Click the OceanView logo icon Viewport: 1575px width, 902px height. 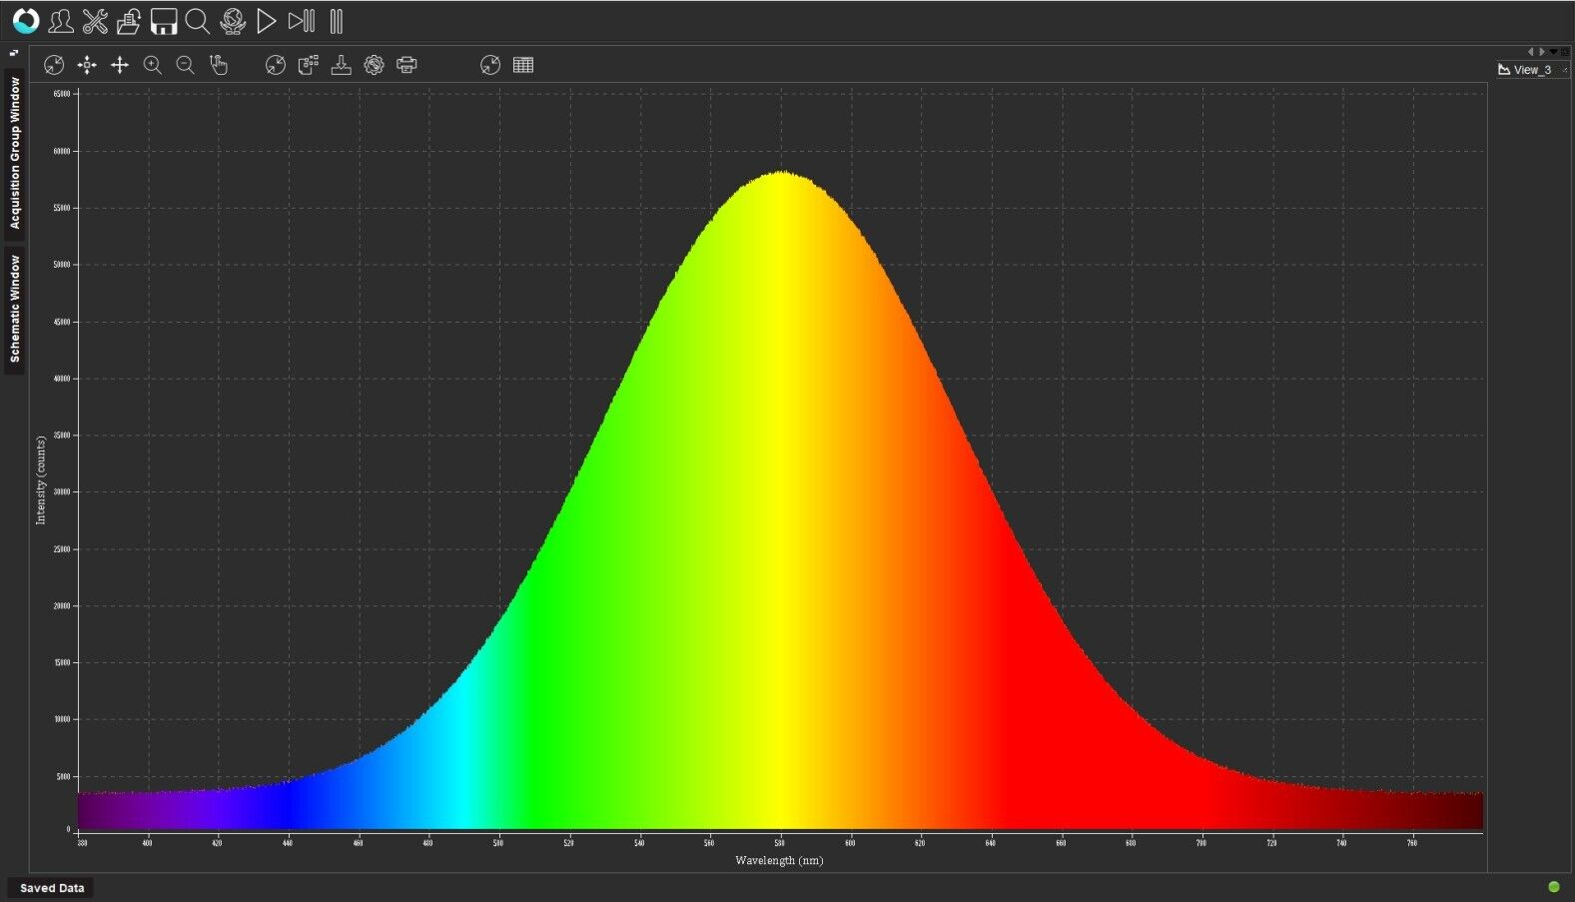[x=26, y=20]
